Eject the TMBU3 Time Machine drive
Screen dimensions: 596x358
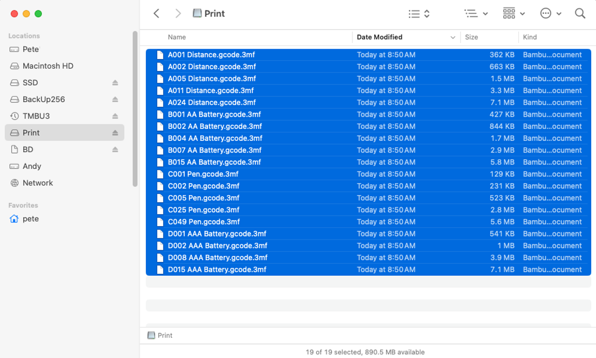point(115,116)
